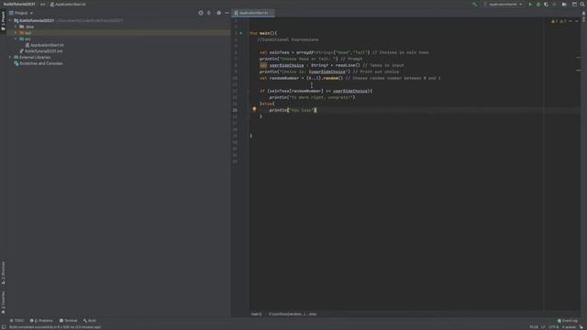Open the Terminal tool window
Viewport: 587px width, 330px height.
coord(68,320)
